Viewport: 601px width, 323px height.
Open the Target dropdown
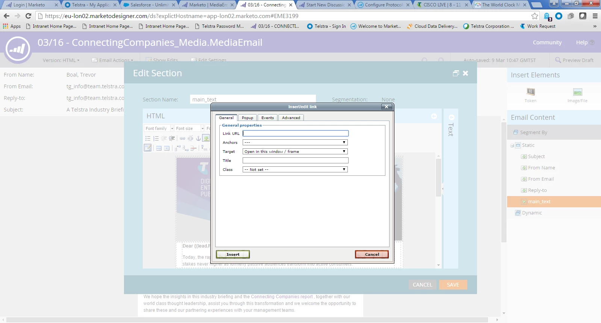(x=295, y=151)
